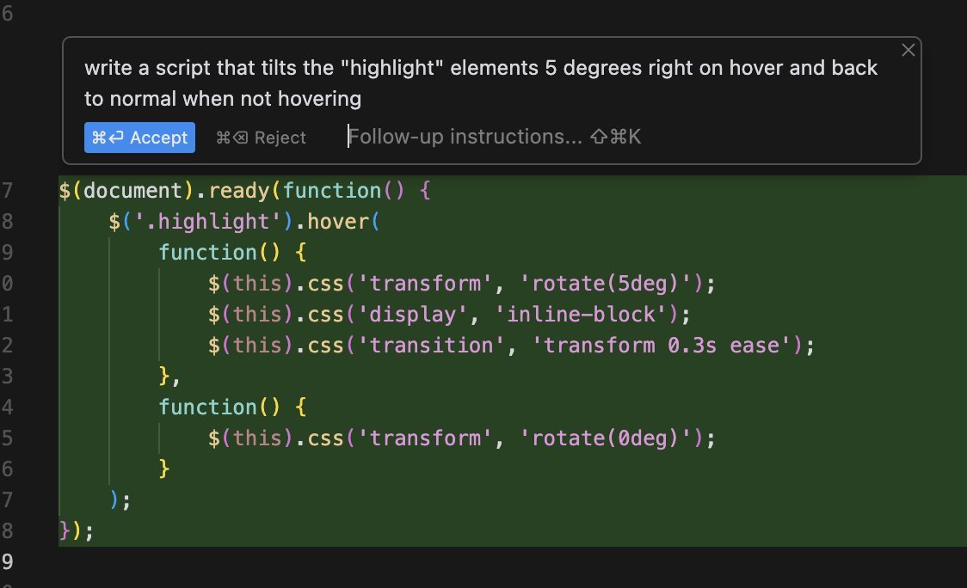Click the ready method name on the first code line
The width and height of the screenshot is (967, 588).
click(245, 191)
